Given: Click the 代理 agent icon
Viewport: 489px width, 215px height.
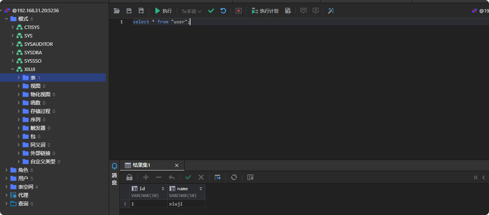Looking at the screenshot, I should pos(13,195).
